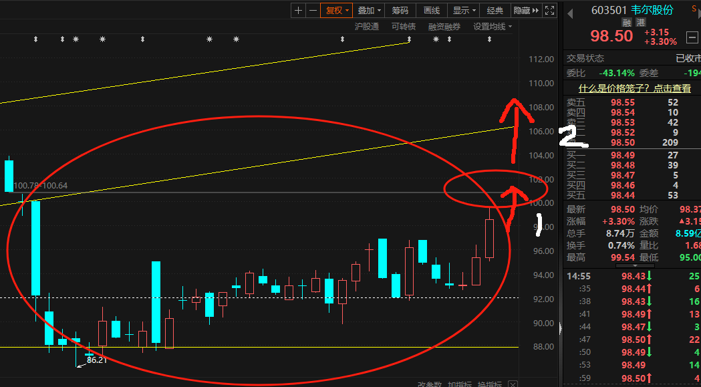
Task: Click the 委比 -43.14% value
Action: click(617, 73)
